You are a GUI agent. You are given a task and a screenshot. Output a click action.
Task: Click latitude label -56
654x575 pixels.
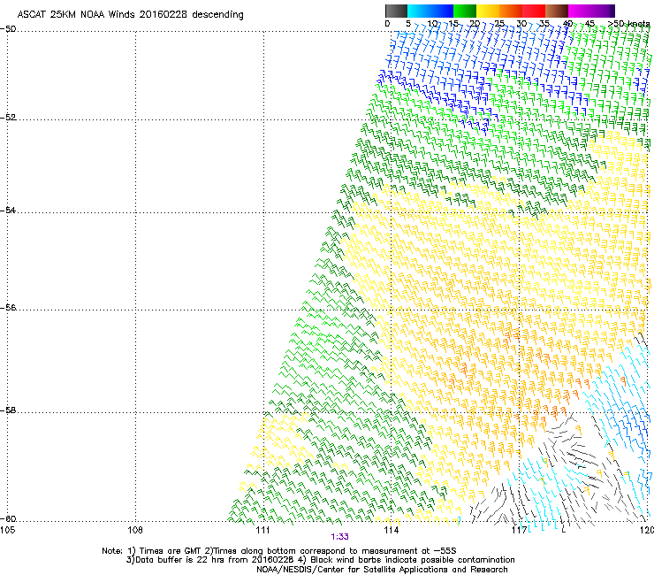coord(8,307)
